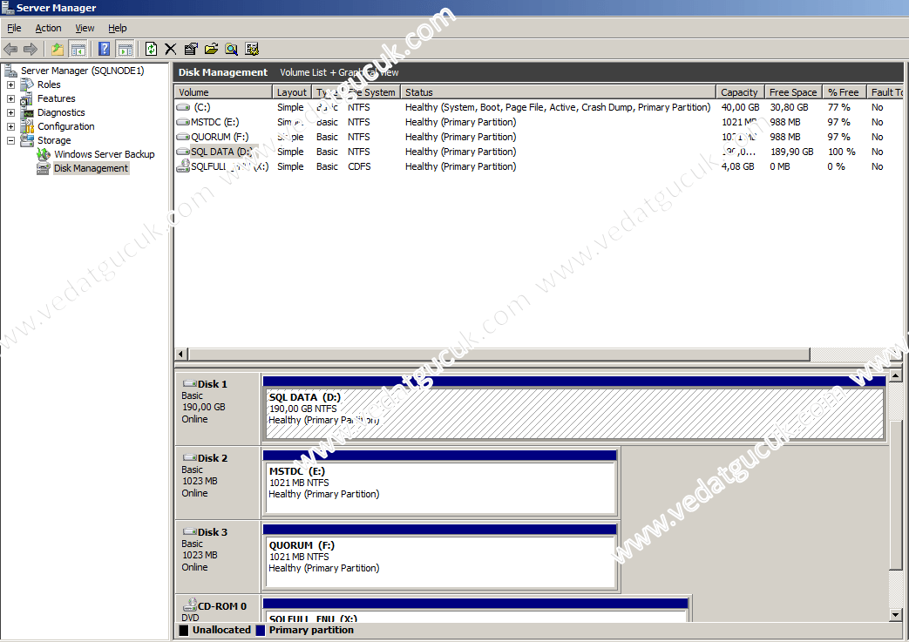Expand the Roles tree node
The height and width of the screenshot is (642, 909).
pos(10,84)
